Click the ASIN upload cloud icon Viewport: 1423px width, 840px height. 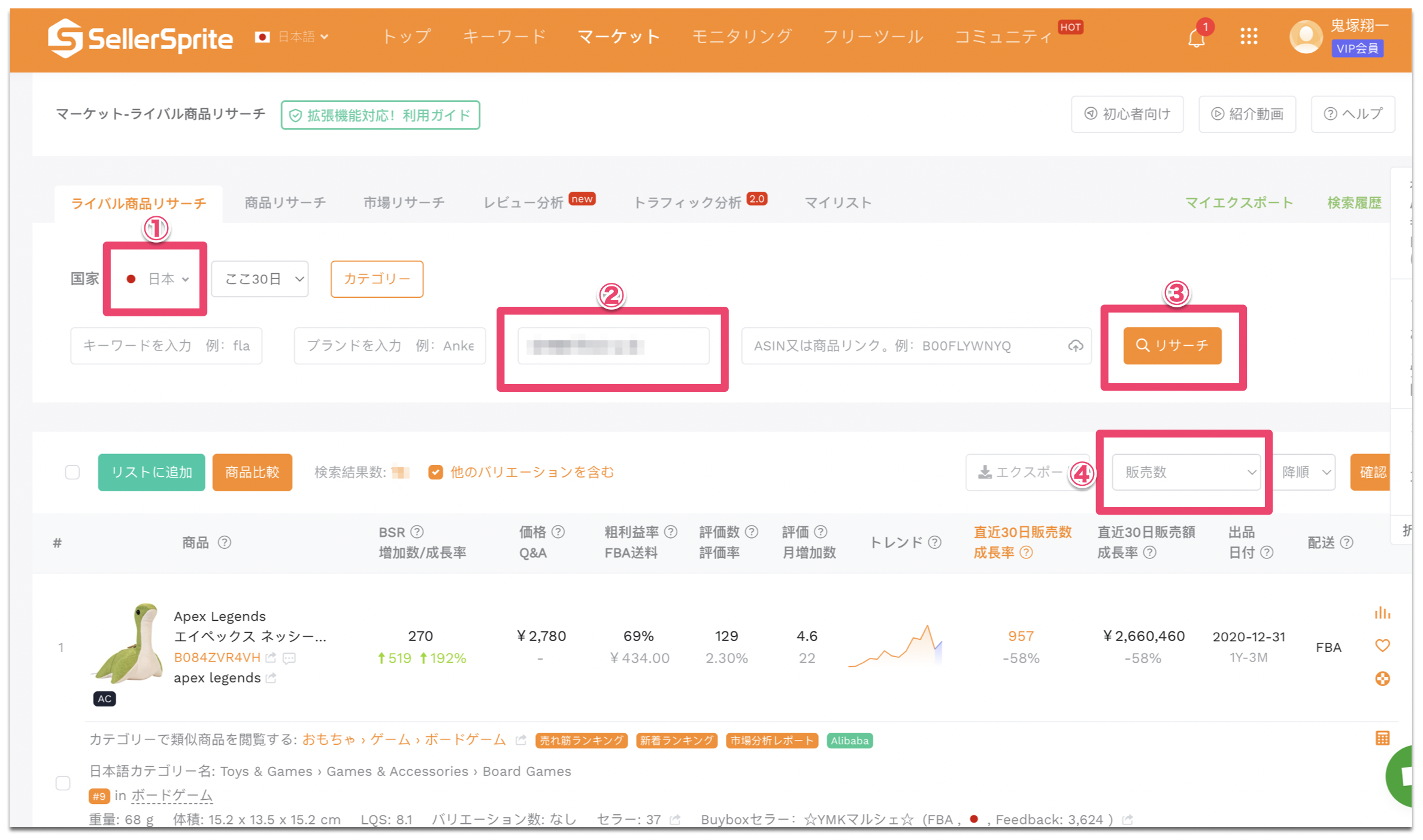tap(1076, 346)
